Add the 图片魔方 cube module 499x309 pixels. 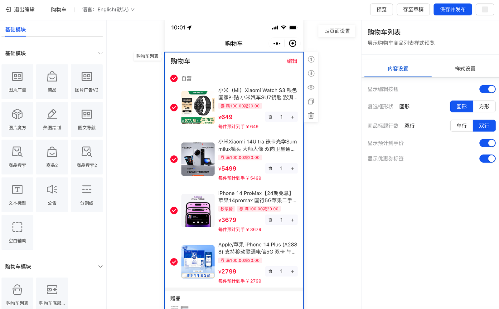17,119
